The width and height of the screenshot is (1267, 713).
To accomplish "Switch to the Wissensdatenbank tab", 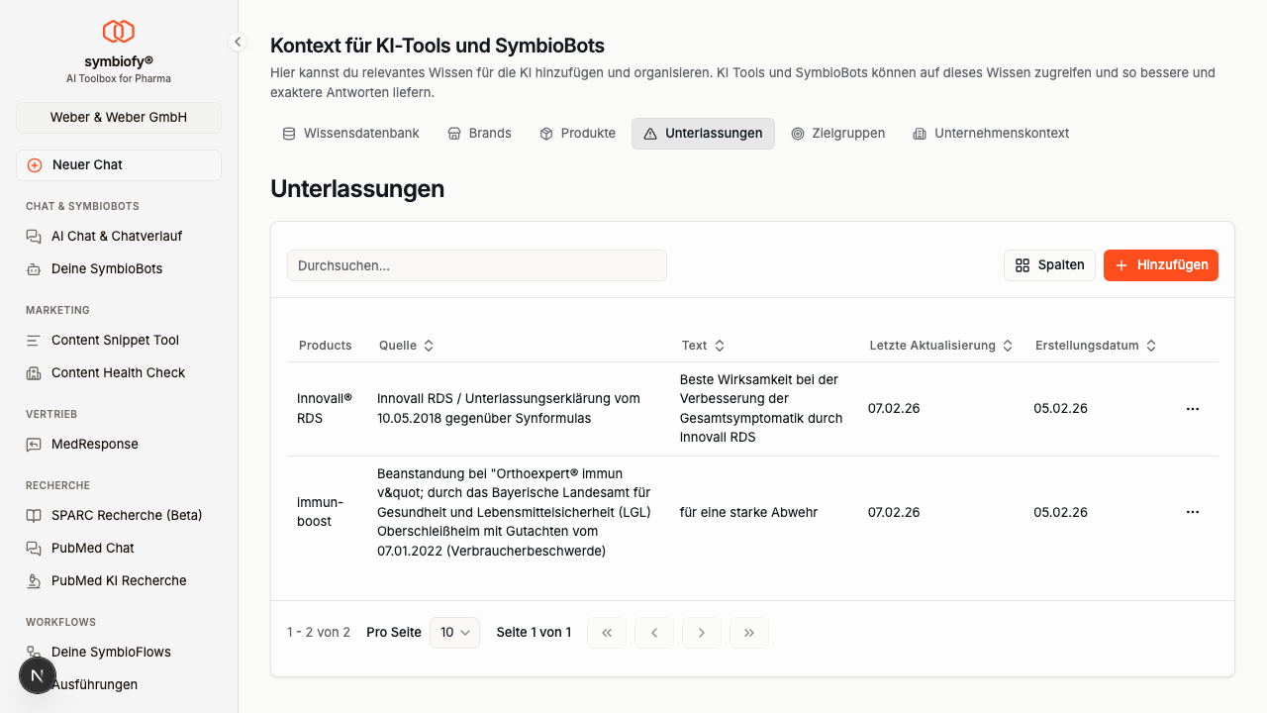I will (x=350, y=133).
